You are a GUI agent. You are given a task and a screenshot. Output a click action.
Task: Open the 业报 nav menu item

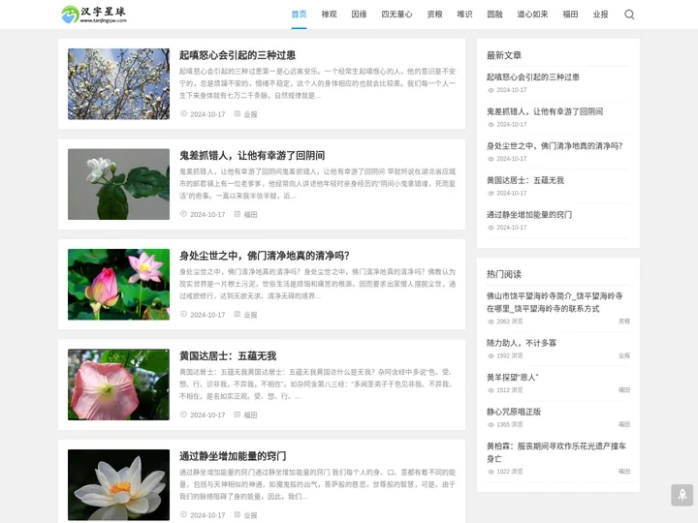pyautogui.click(x=600, y=15)
